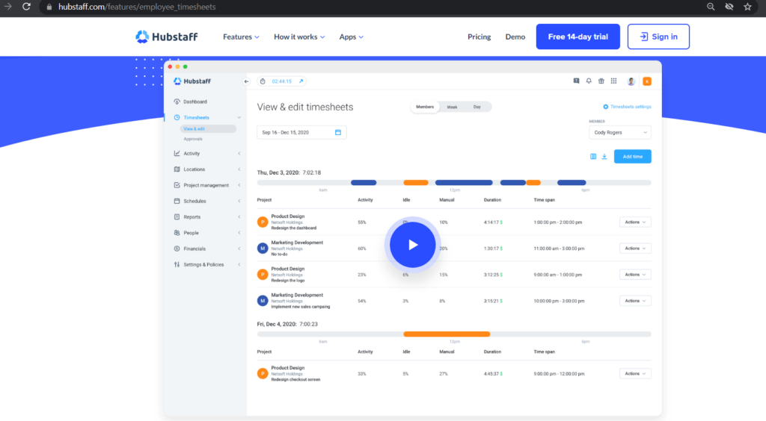Open Timesheets settings link
This screenshot has width=766, height=421.
click(x=627, y=107)
